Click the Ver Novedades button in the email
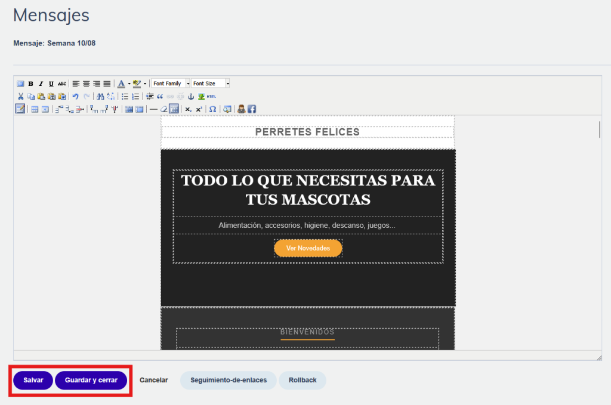Image resolution: width=611 pixels, height=405 pixels. pyautogui.click(x=308, y=248)
